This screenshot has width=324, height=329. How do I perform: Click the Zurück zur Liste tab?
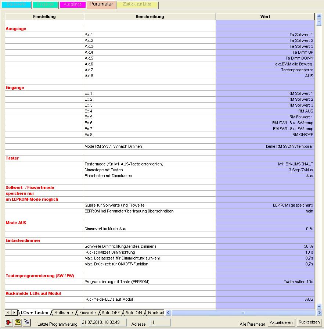pos(137,5)
